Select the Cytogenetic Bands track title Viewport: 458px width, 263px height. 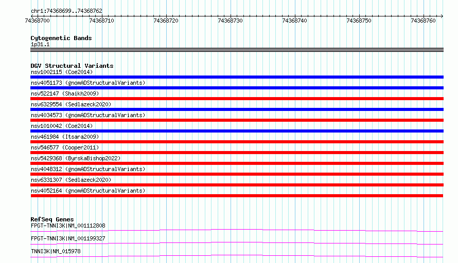tap(61, 38)
